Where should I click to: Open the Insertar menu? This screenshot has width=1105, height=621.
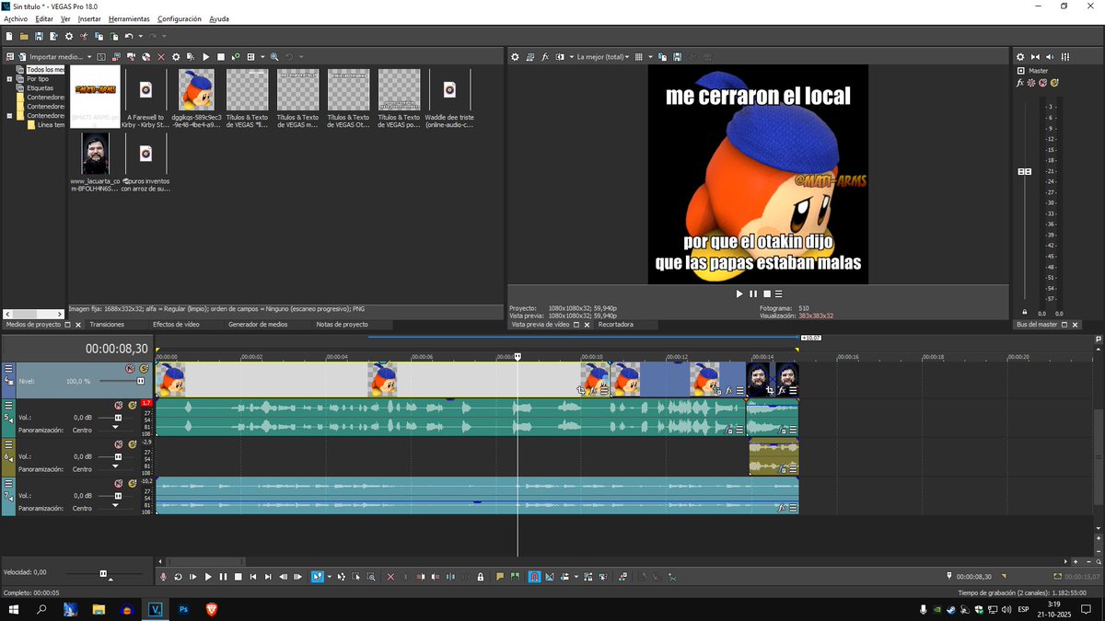coord(89,18)
